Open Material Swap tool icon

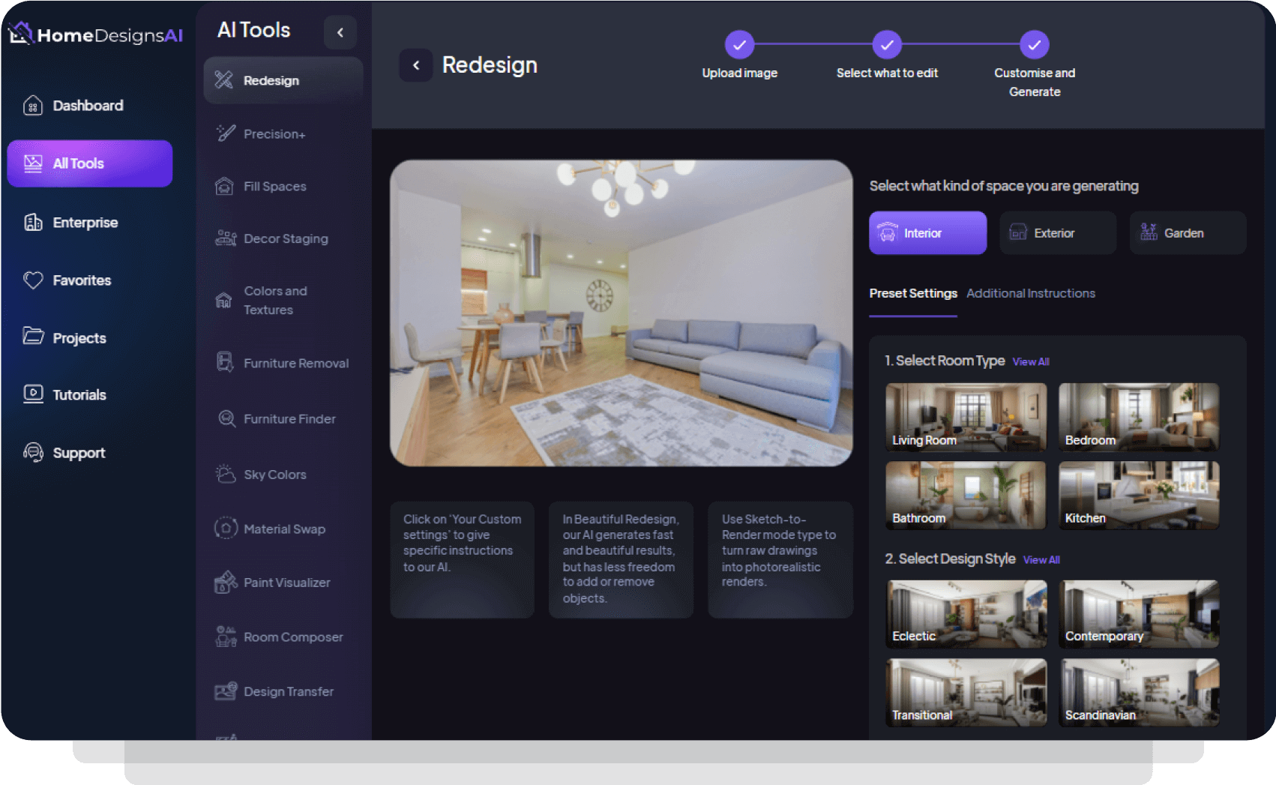(x=226, y=529)
